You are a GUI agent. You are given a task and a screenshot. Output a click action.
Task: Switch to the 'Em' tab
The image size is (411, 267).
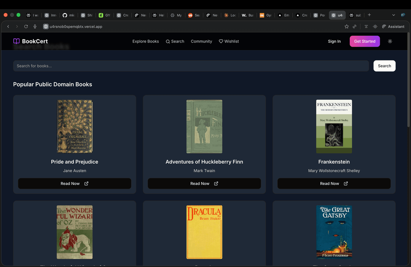coord(284,15)
